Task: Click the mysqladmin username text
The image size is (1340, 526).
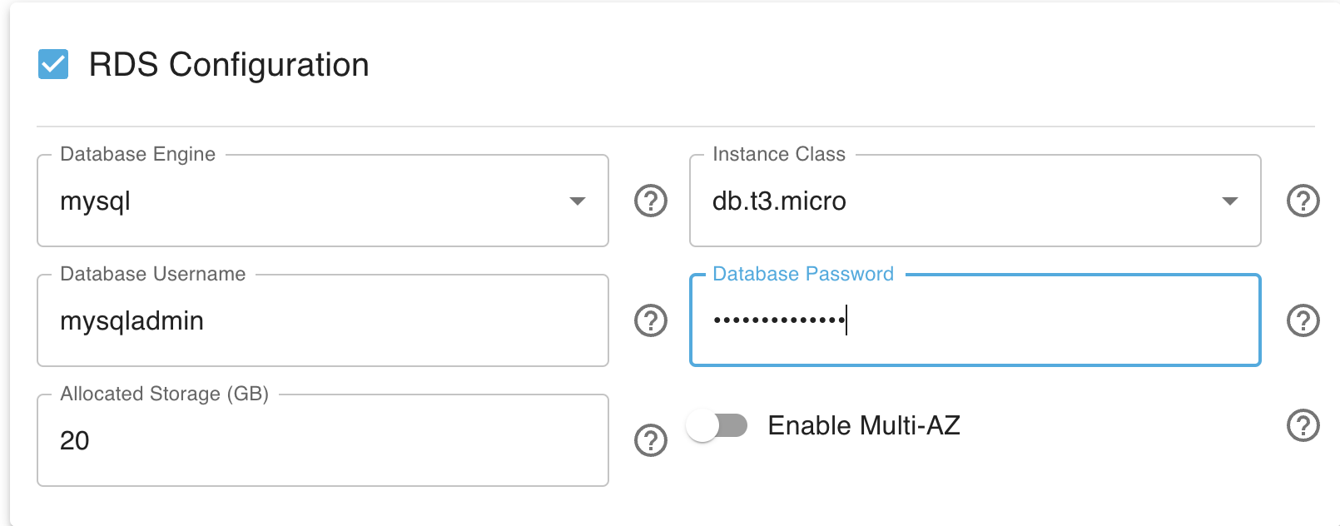Action: click(132, 321)
